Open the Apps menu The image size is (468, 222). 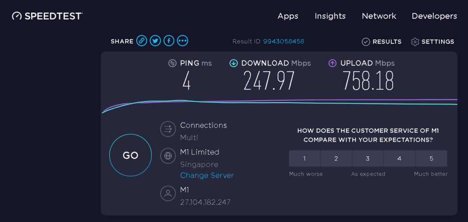288,16
